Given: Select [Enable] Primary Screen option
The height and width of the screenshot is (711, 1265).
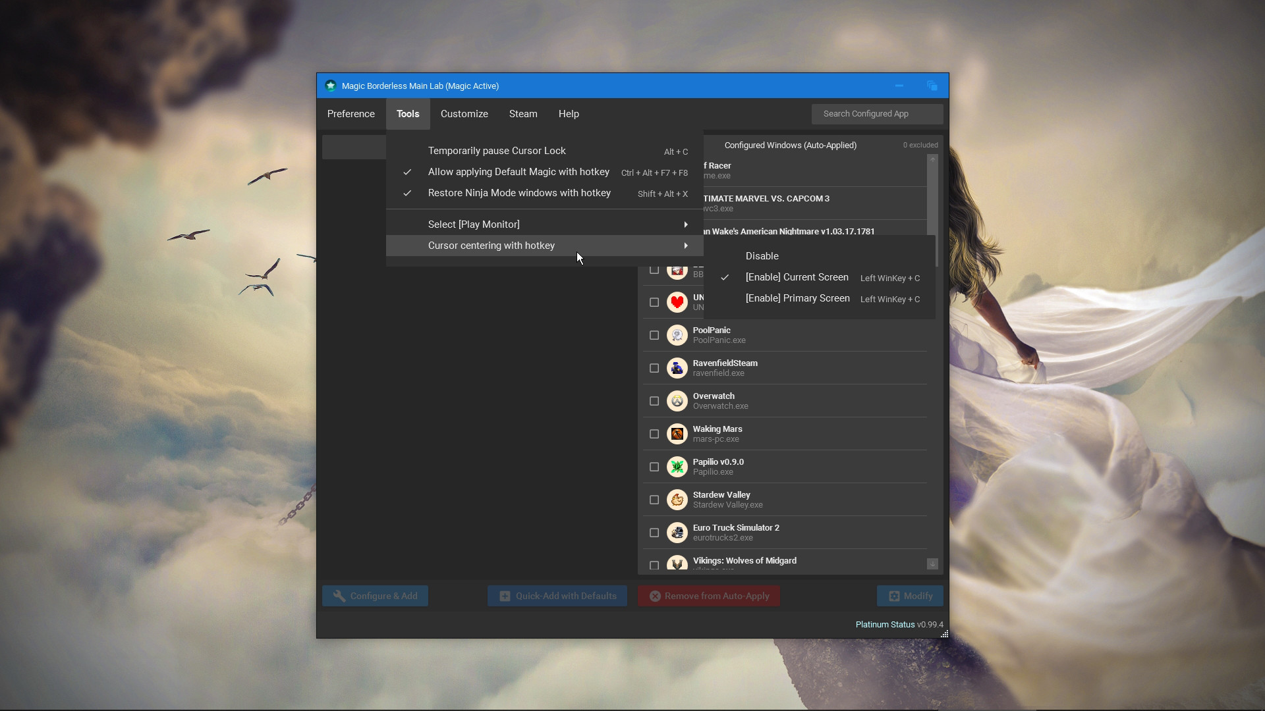Looking at the screenshot, I should (x=797, y=298).
